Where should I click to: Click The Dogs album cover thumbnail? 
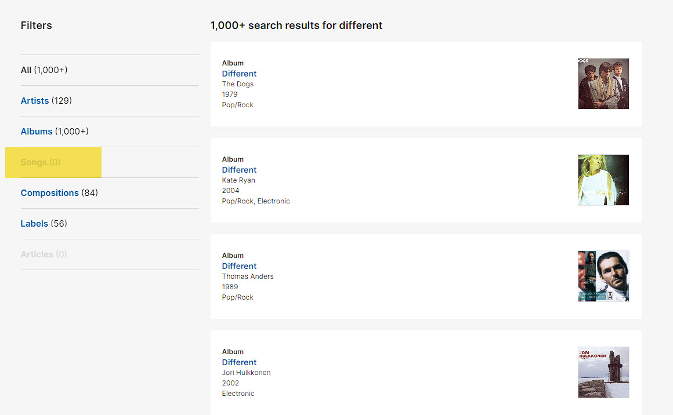pos(603,83)
